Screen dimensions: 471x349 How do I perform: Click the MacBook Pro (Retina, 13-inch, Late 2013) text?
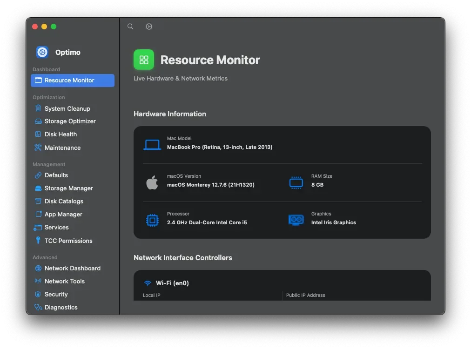coord(220,147)
